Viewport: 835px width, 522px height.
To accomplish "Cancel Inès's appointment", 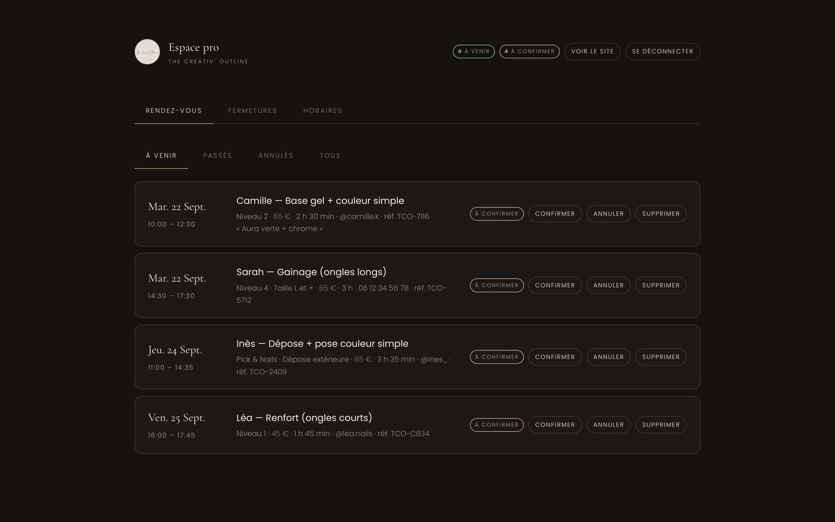I will (609, 357).
